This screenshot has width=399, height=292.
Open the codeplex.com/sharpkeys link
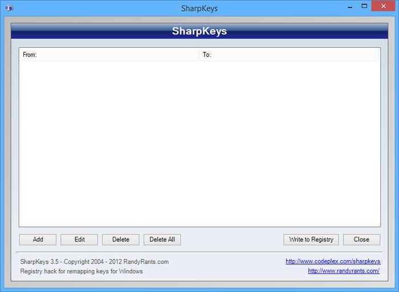click(x=333, y=261)
